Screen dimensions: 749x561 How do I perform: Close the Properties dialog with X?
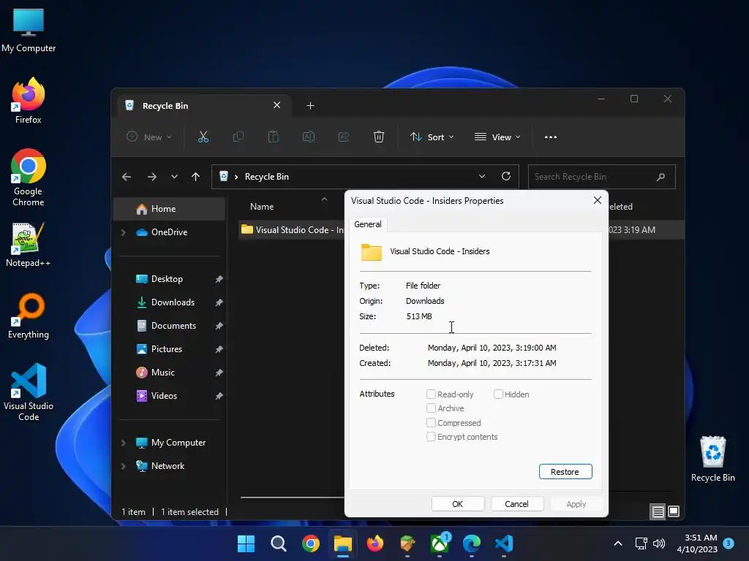click(x=597, y=200)
